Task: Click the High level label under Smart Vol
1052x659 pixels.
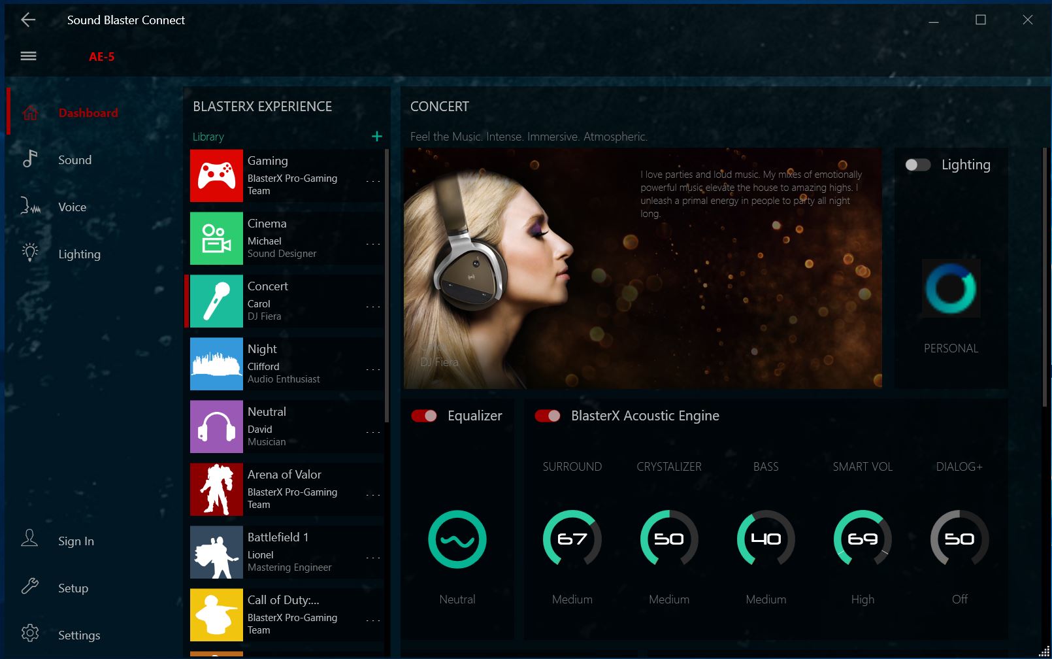Action: tap(863, 600)
